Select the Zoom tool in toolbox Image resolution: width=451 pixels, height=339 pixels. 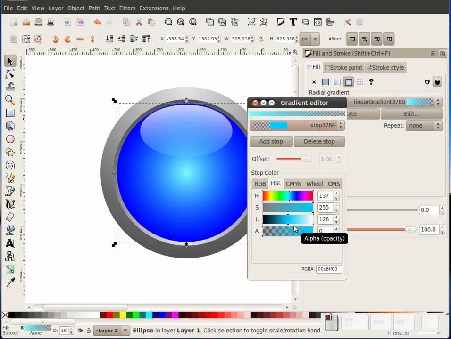10,100
